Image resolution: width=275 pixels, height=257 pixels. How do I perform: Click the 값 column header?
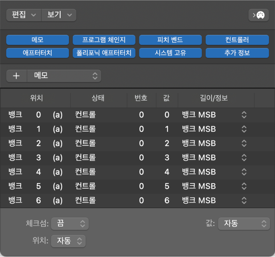166,98
